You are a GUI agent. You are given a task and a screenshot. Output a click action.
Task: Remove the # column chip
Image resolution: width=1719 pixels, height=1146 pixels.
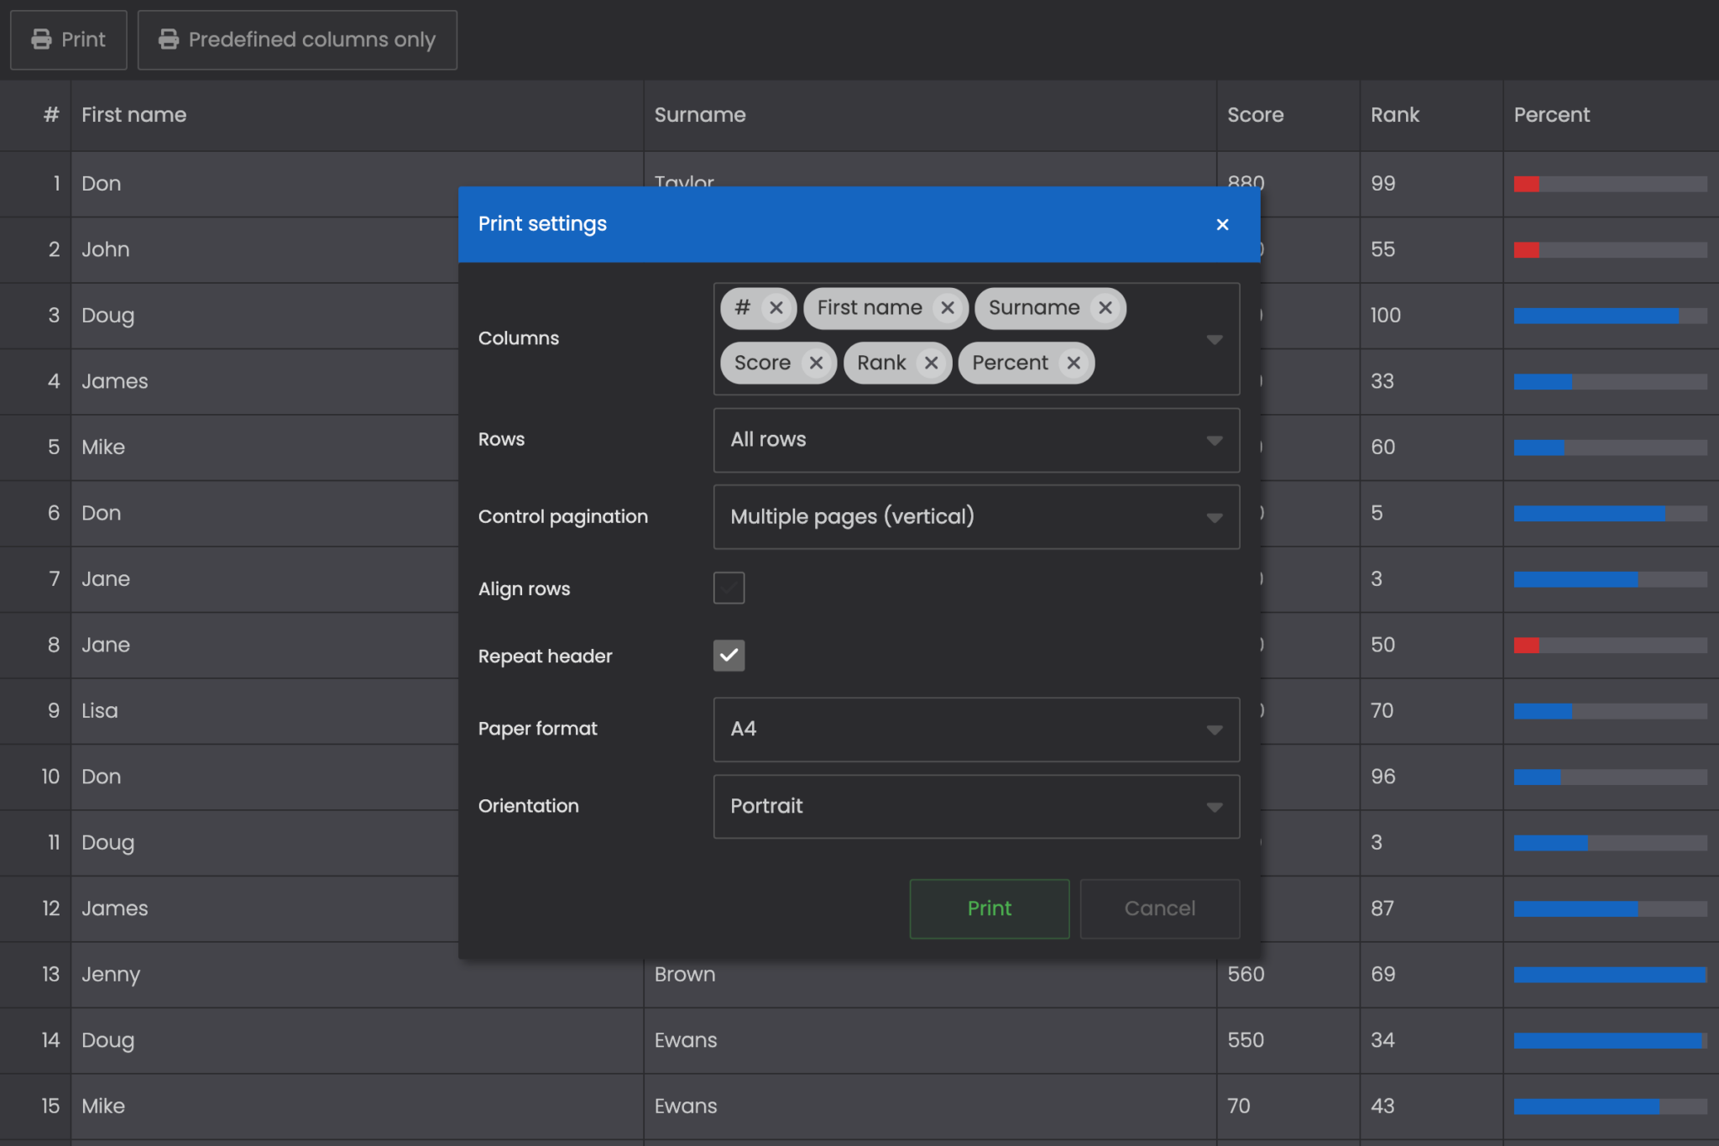776,308
